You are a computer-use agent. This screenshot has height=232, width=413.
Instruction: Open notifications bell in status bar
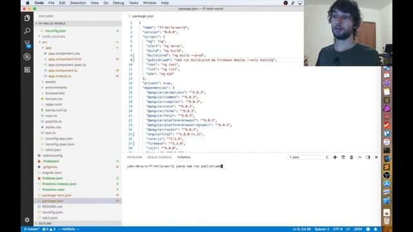376,229
